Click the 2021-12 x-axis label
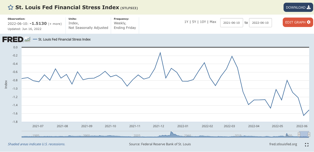The width and height of the screenshot is (314, 152). point(158,126)
